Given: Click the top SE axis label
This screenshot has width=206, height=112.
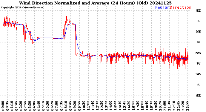Looking at the screenshot, I should click(198, 10).
